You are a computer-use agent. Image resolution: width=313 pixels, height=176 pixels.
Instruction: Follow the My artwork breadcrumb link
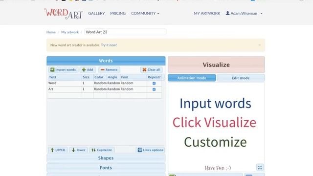pyautogui.click(x=70, y=32)
